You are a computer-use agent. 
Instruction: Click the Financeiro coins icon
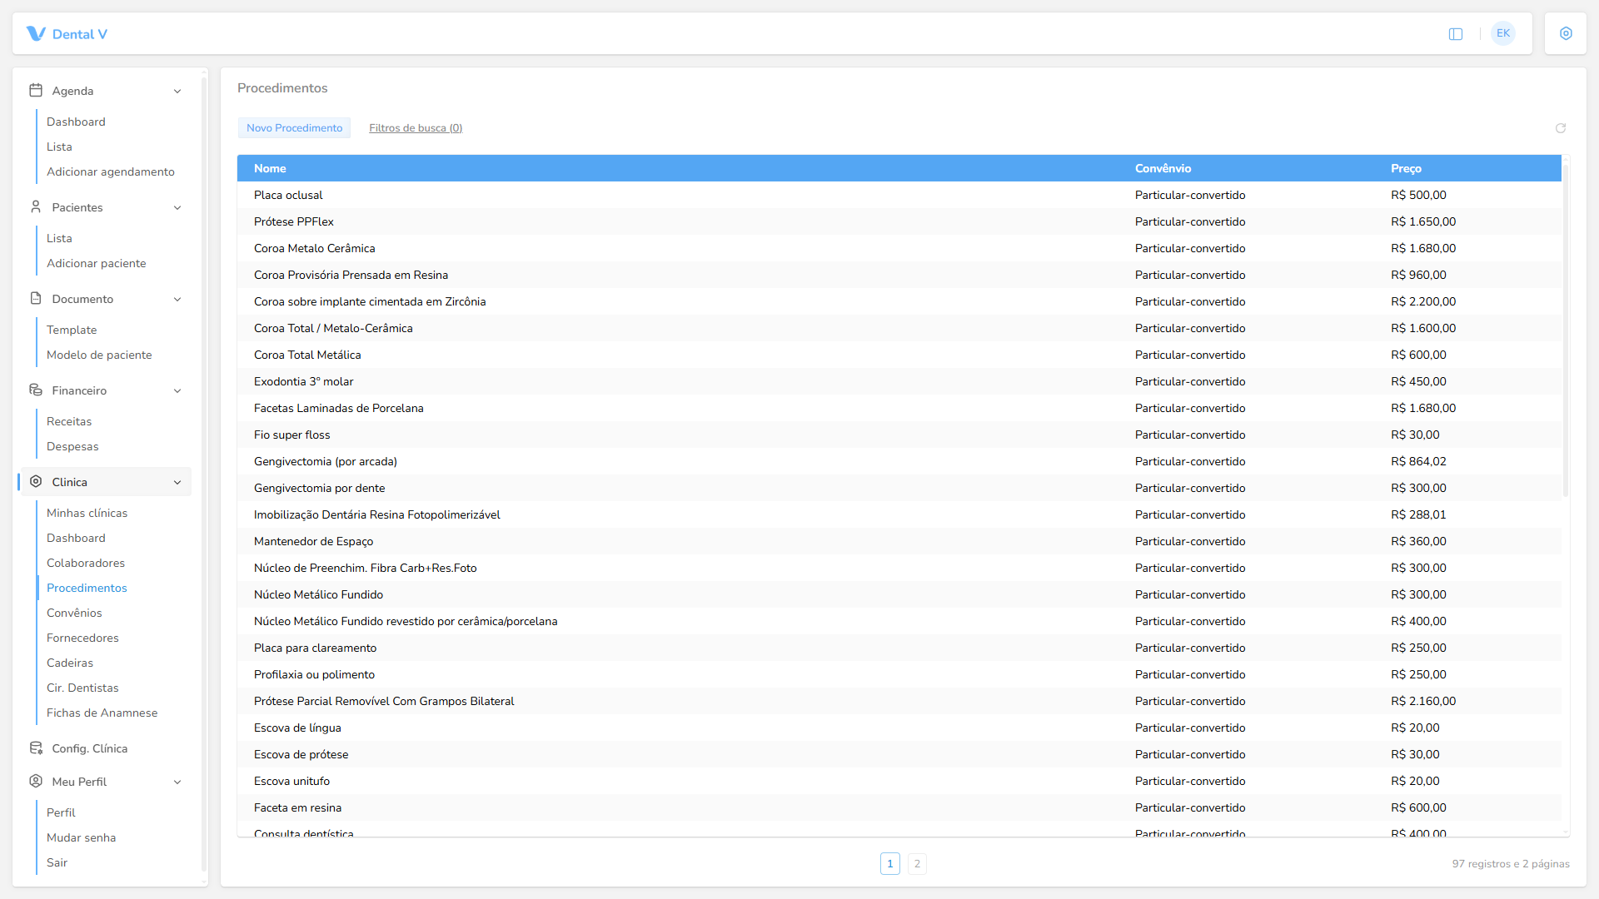36,390
